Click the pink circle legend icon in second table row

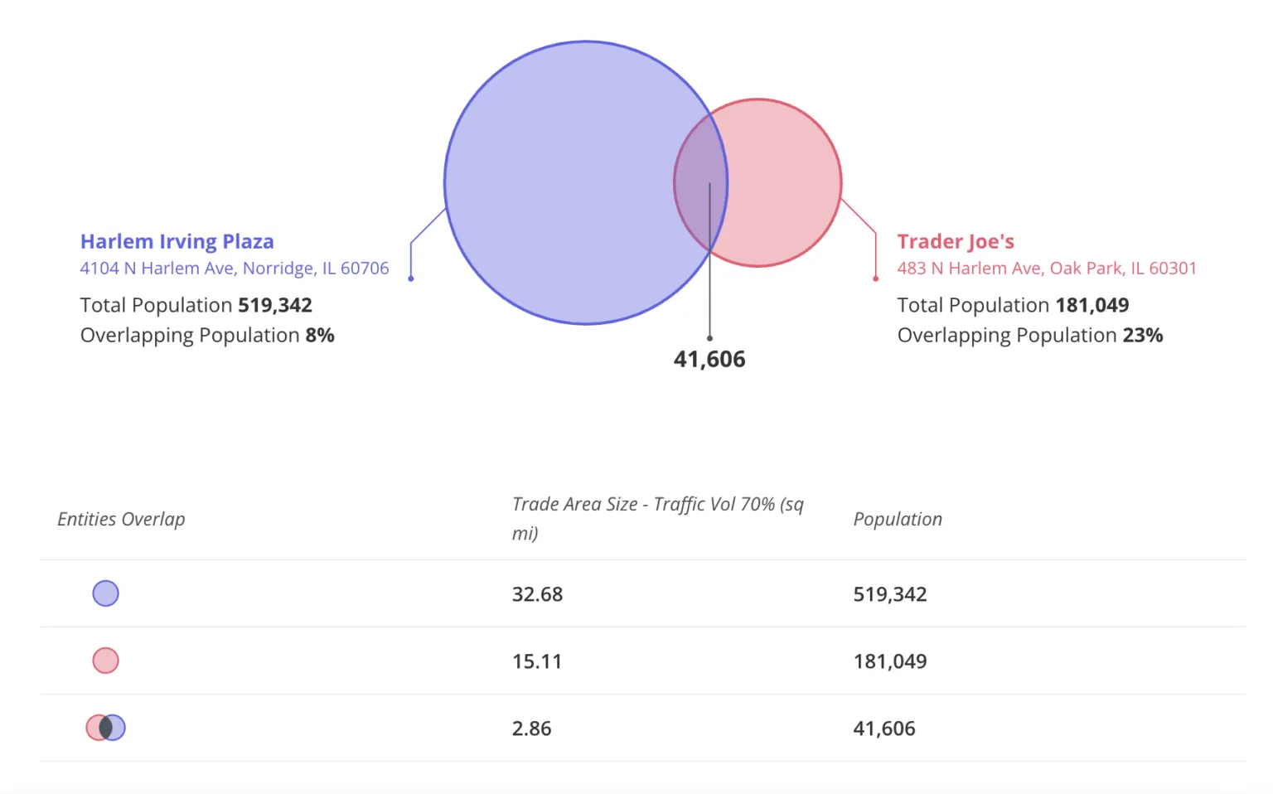click(104, 660)
